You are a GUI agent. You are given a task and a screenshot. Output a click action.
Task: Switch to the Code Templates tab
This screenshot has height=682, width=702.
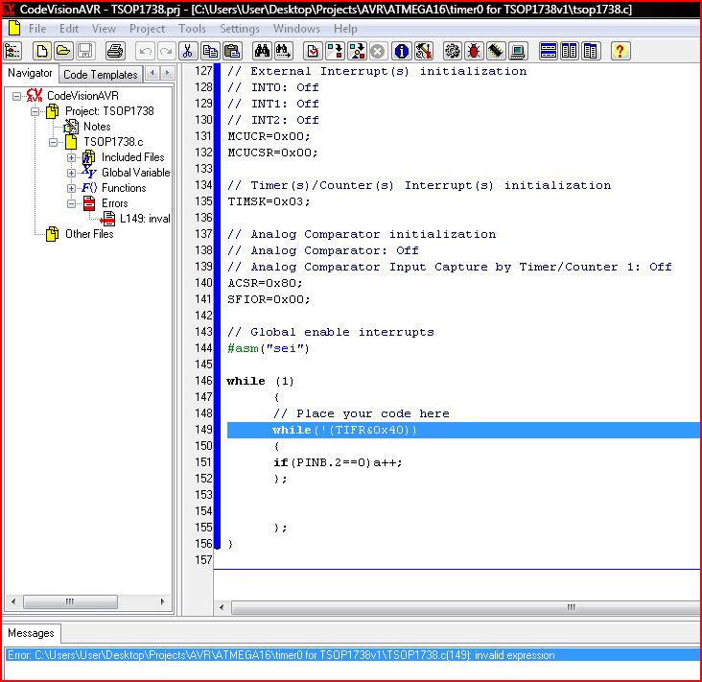click(101, 74)
